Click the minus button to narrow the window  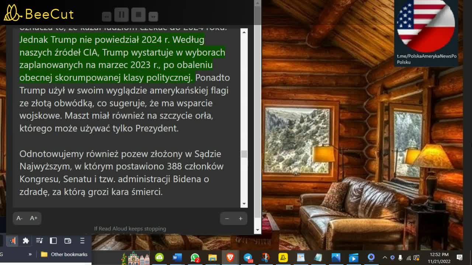tap(227, 219)
